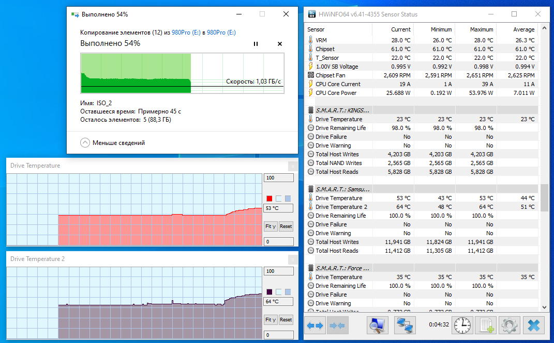This screenshot has width=554, height=343.
Task: Click Reset in Drive Temperature 2 graph
Action: [x=286, y=320]
